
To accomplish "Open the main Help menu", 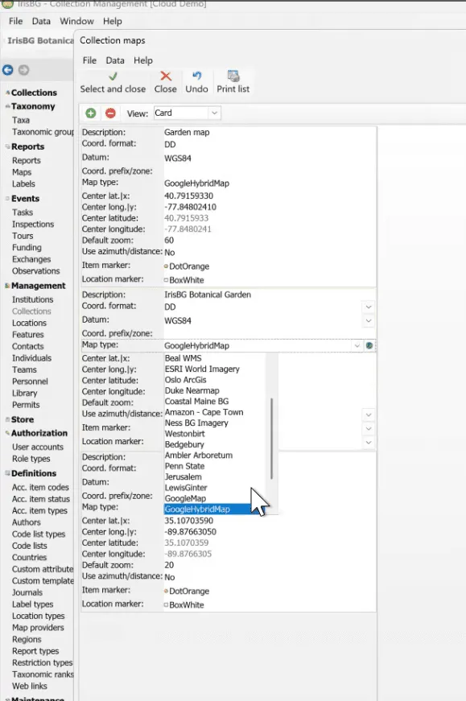I will [x=112, y=21].
